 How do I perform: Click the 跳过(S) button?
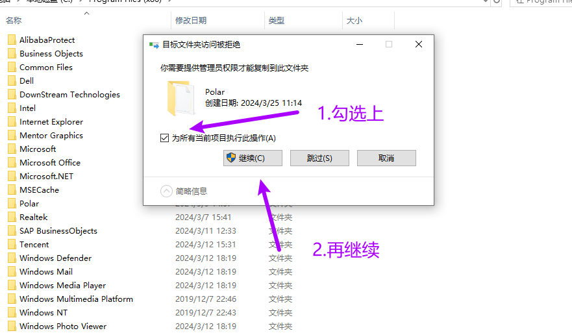(x=319, y=158)
